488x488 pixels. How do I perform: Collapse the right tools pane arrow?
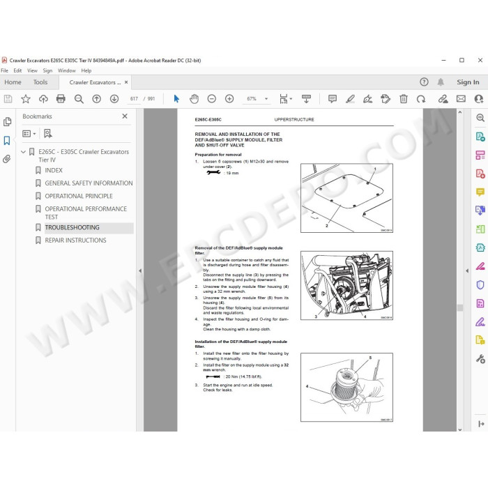pos(467,270)
